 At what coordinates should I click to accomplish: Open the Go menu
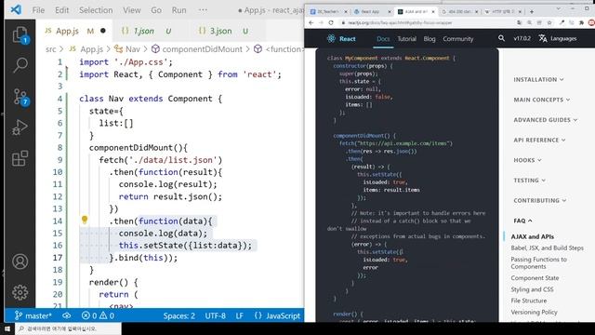coord(156,10)
